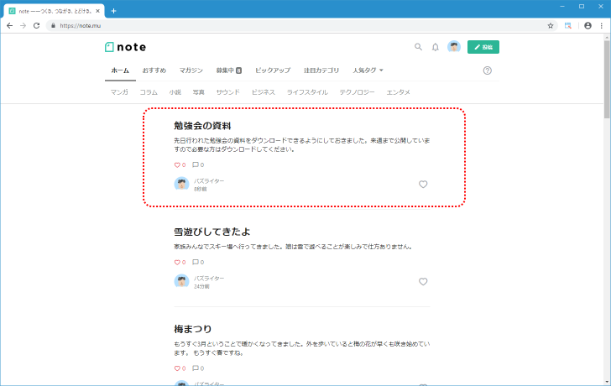Go back with browser back arrow

[x=10, y=26]
